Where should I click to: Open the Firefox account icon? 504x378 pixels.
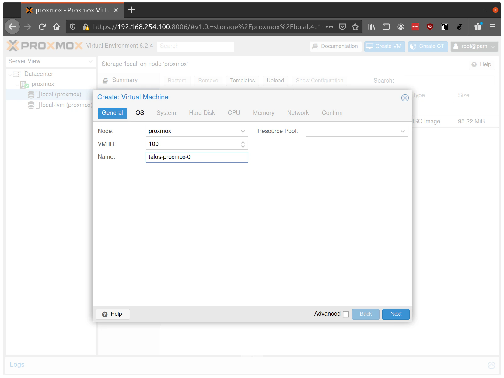point(401,27)
